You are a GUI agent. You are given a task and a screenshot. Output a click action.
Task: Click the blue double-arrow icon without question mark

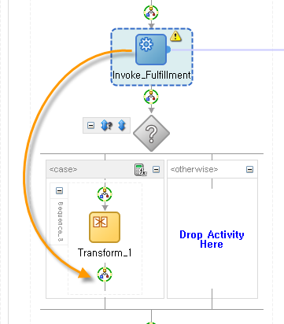121,125
